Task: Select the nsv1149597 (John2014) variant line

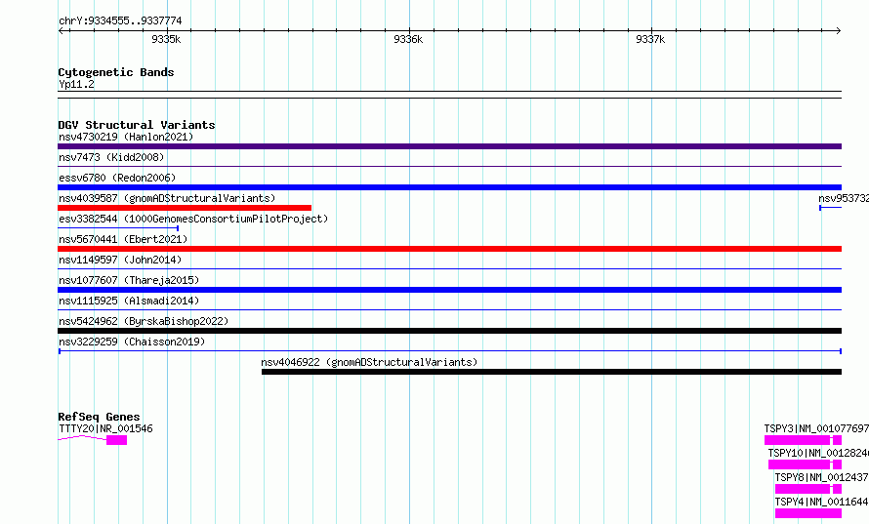Action: 449,268
